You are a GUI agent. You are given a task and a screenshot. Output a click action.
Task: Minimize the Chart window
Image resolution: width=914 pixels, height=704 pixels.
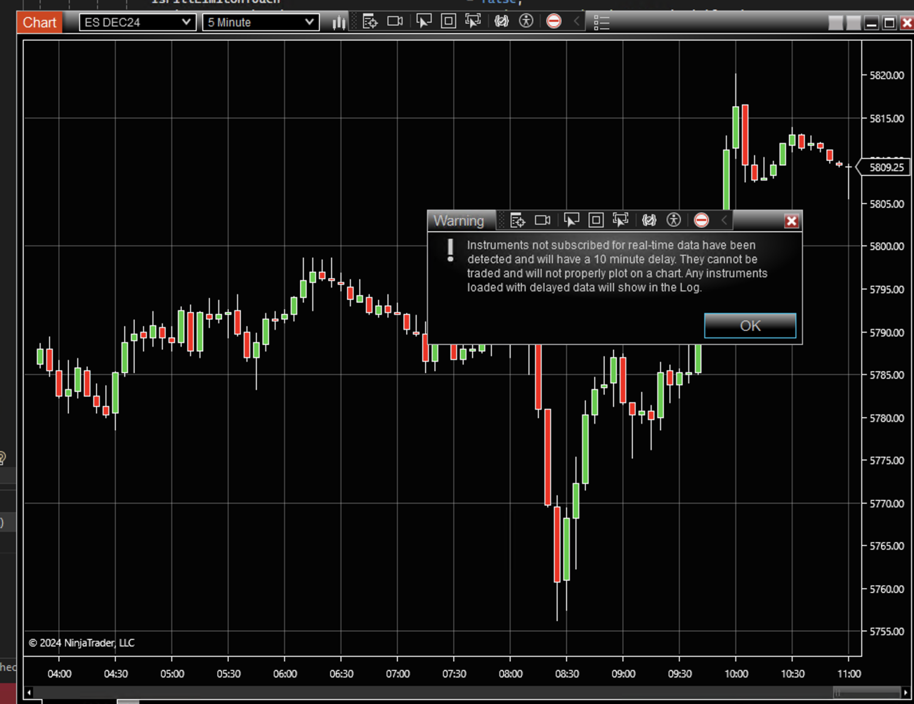[x=872, y=23]
